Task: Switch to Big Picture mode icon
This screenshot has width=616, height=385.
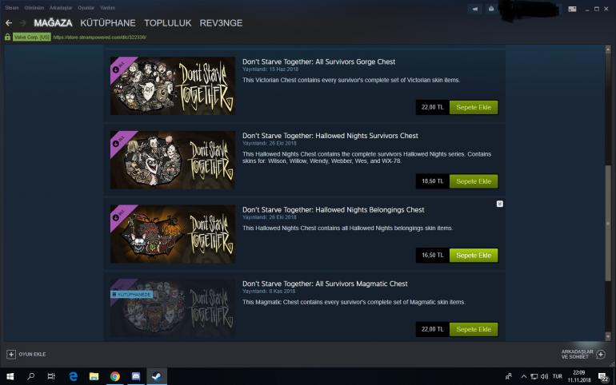Action: (572, 9)
